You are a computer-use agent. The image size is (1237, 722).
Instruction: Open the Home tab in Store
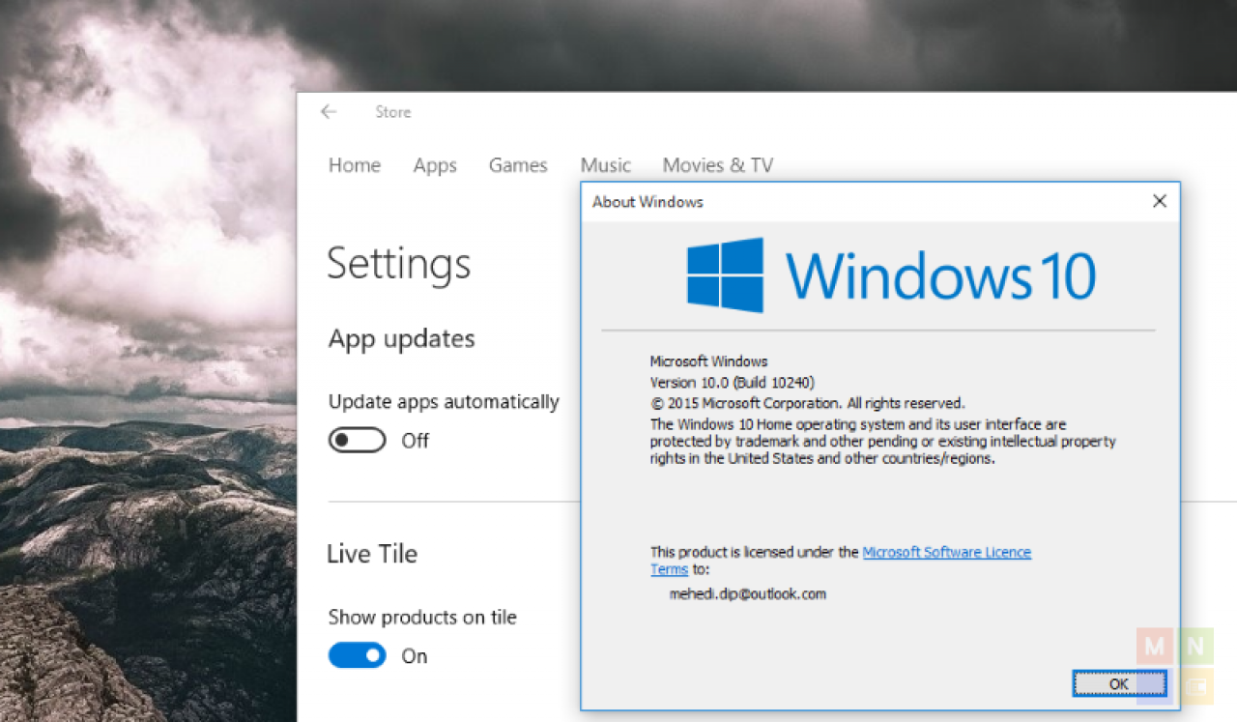(x=355, y=165)
